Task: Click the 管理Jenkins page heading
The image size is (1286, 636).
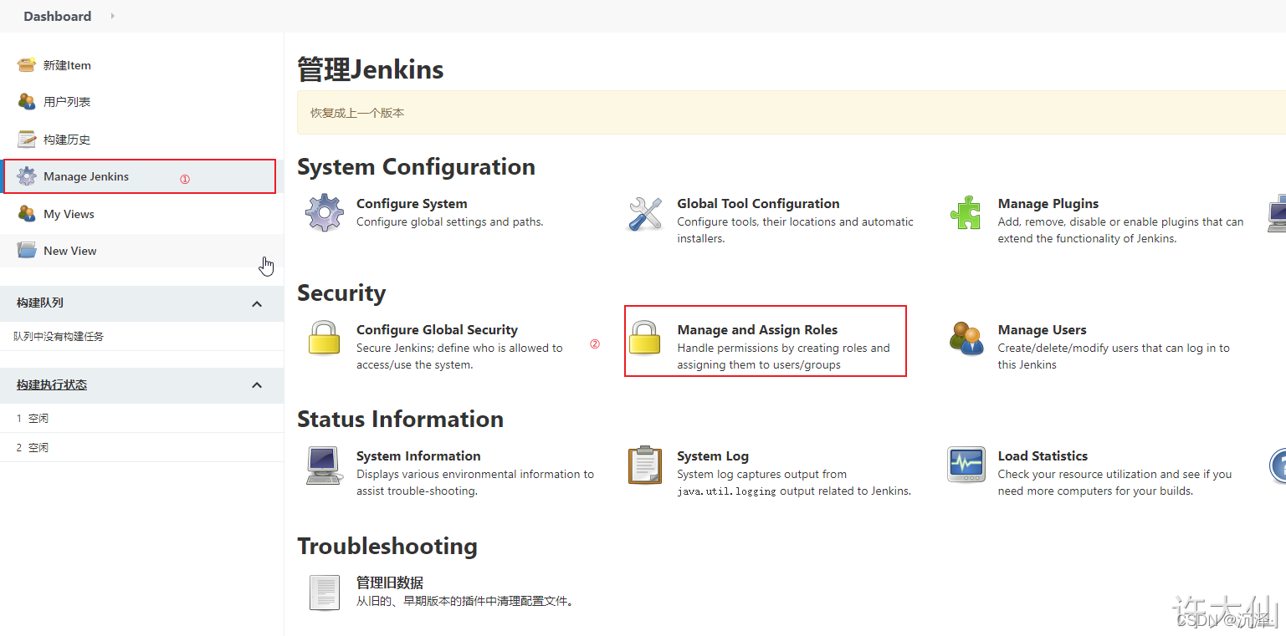Action: [x=371, y=69]
